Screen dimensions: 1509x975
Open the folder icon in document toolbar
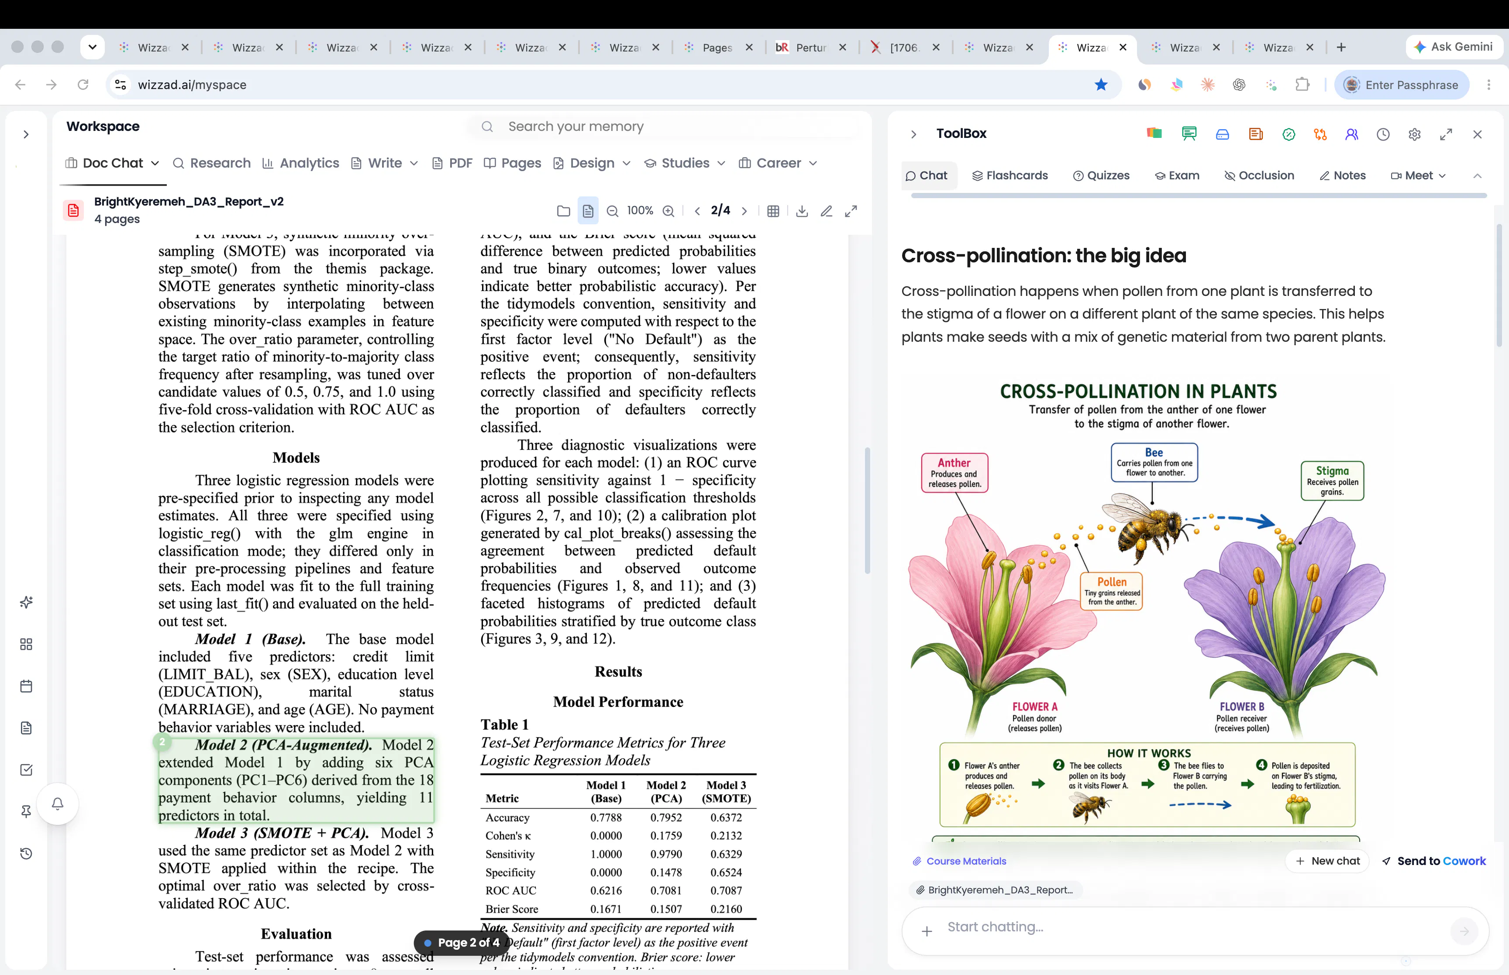563,211
